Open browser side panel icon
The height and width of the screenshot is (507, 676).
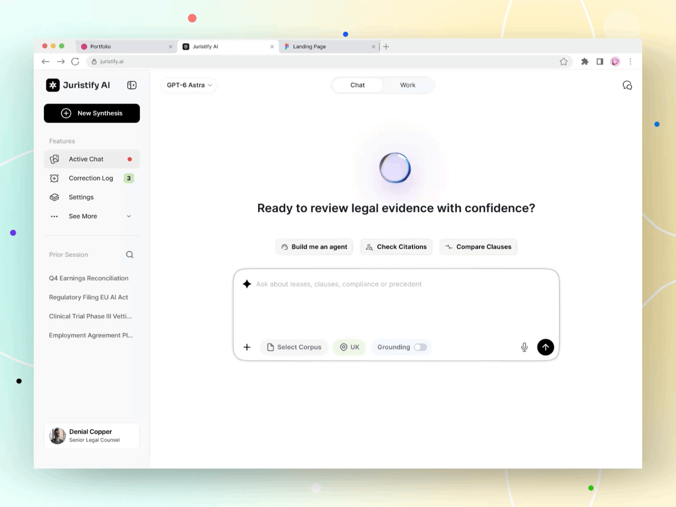(x=600, y=62)
